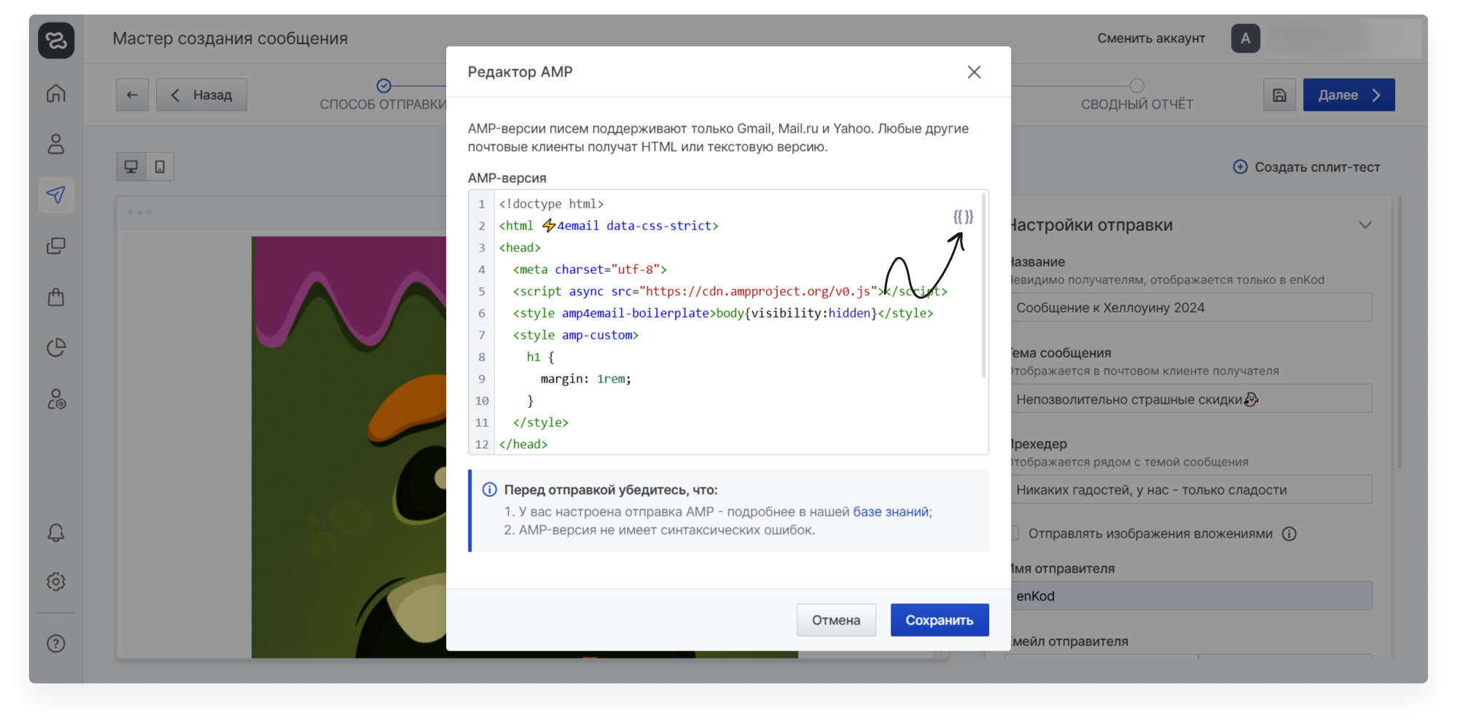
Task: Click Создать сплит-тест link
Action: point(1306,167)
